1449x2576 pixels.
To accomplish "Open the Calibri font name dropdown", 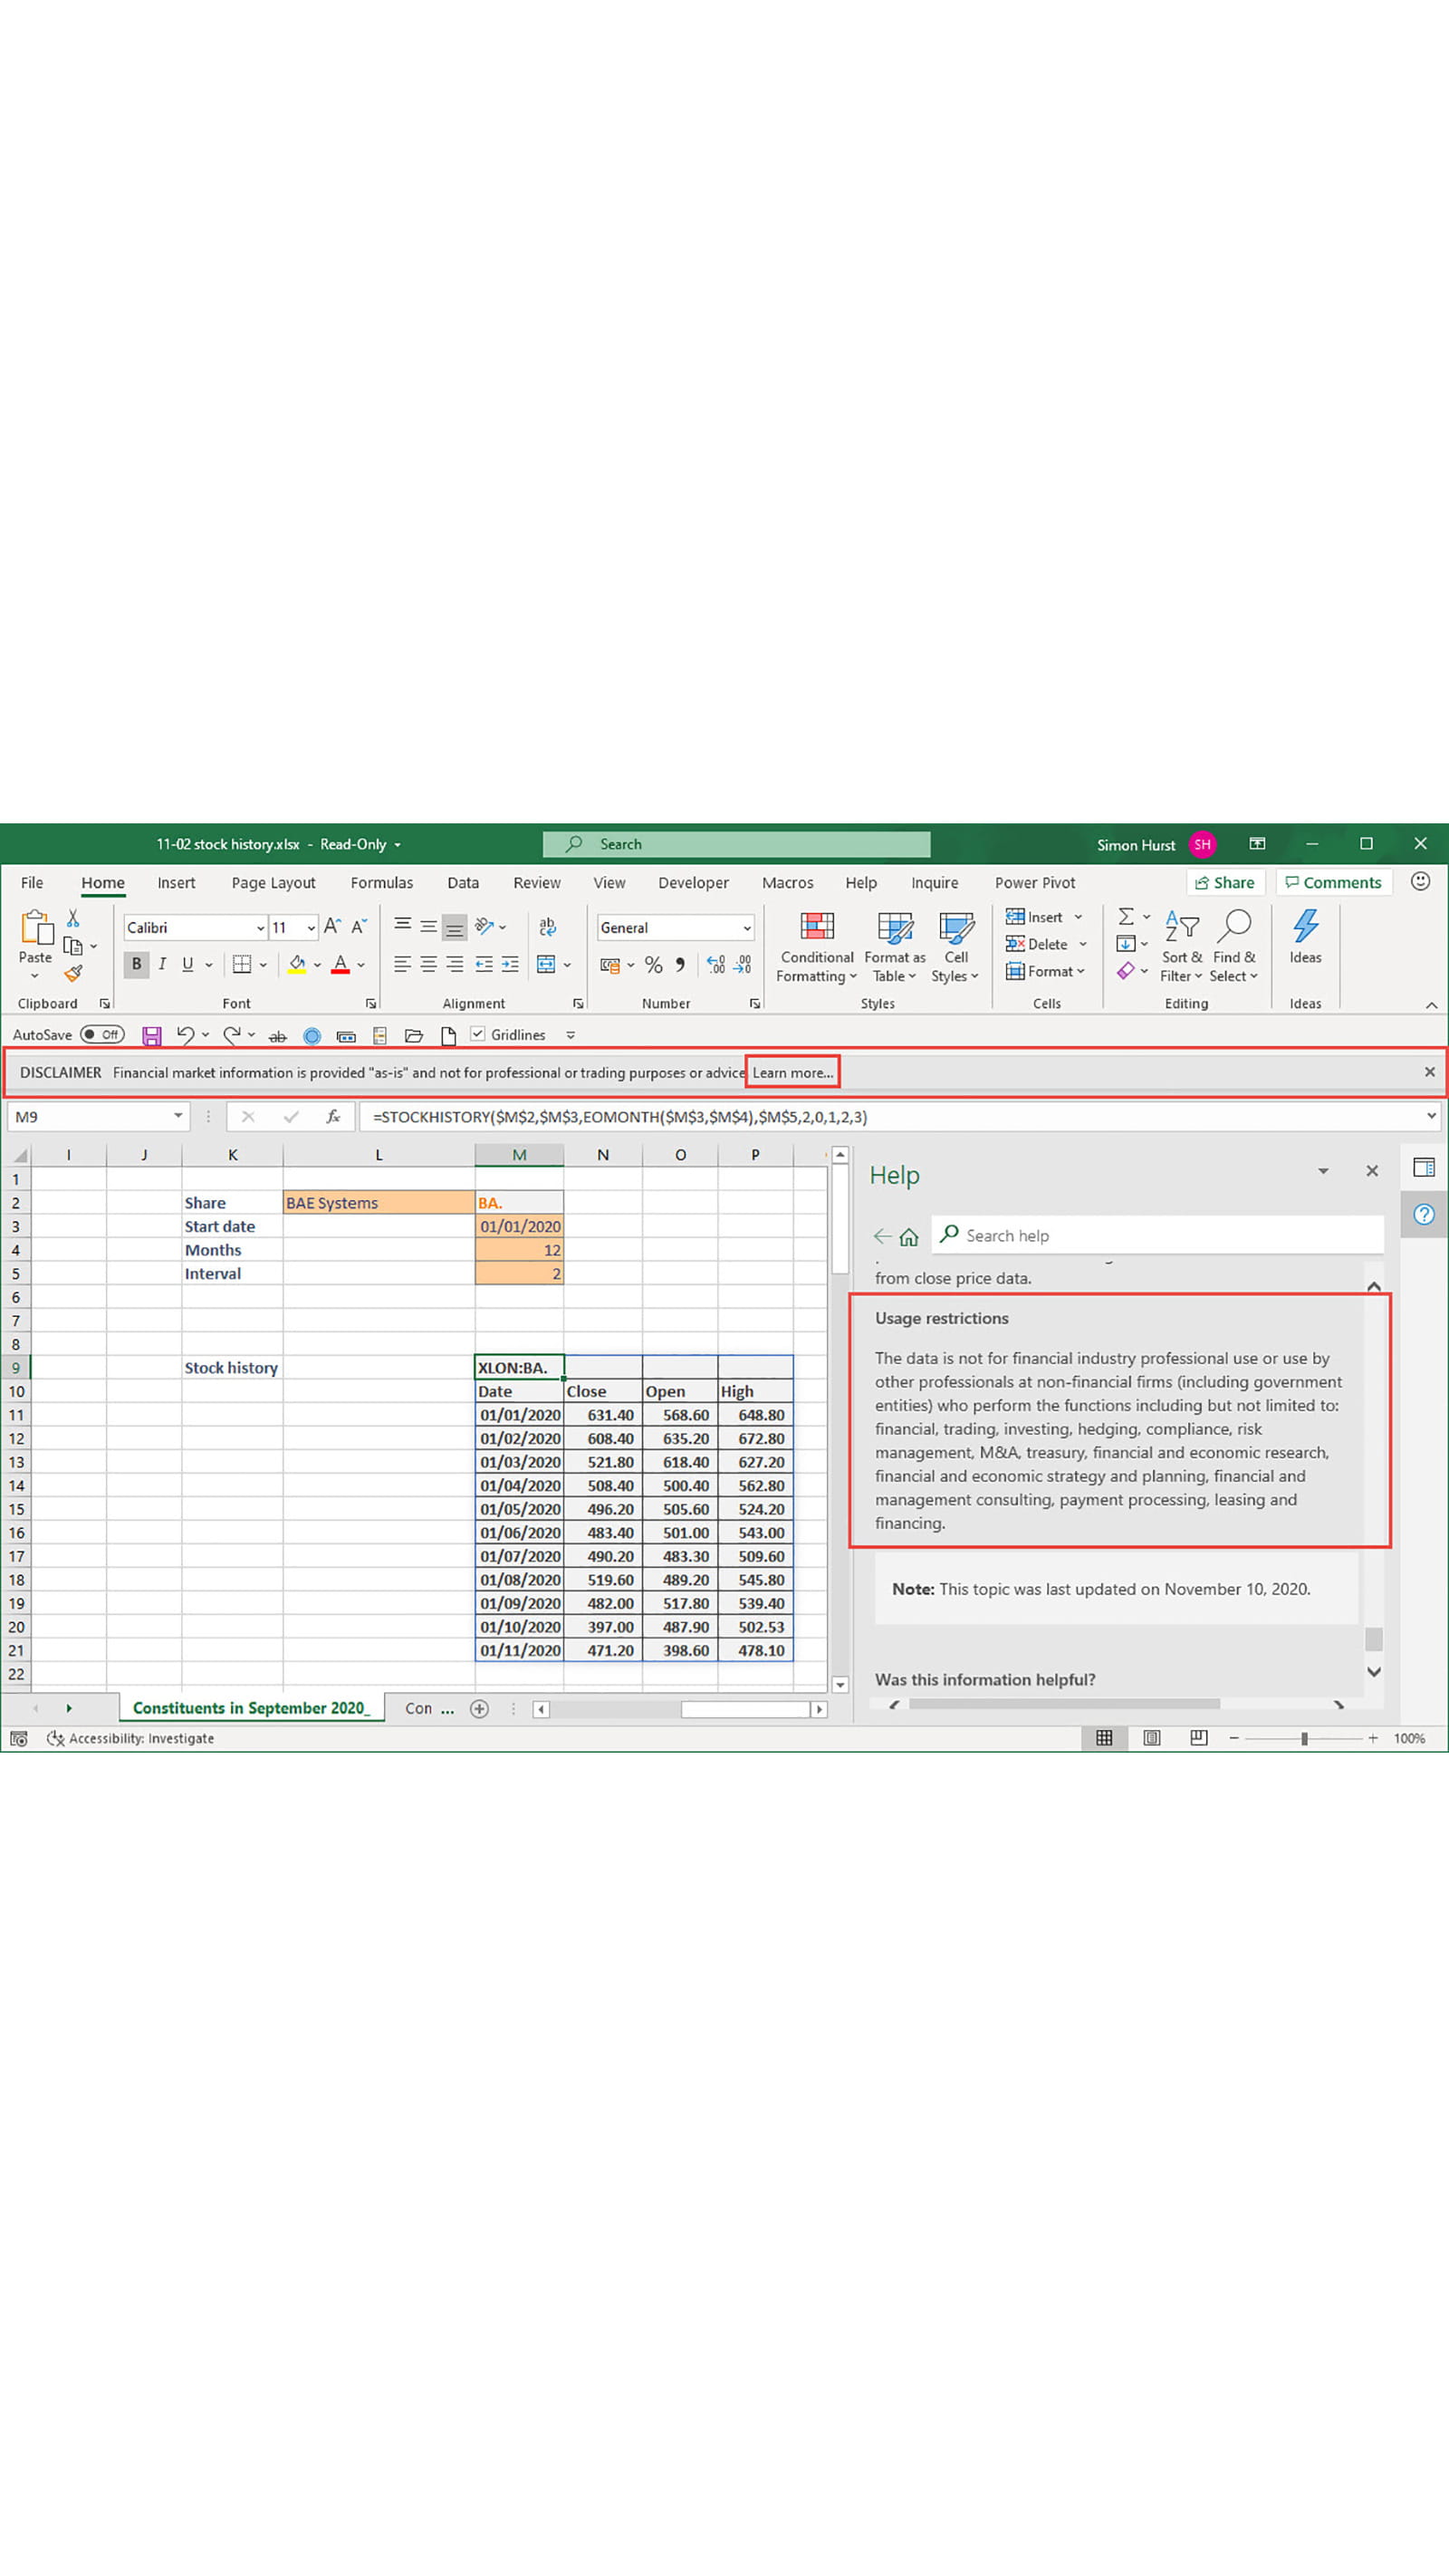I will tap(260, 928).
